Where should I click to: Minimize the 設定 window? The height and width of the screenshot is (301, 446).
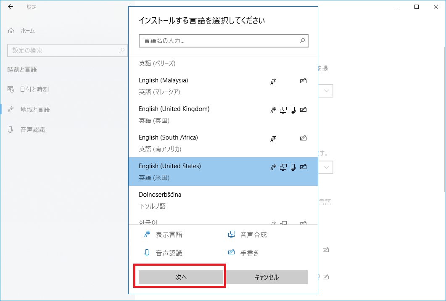coord(397,7)
